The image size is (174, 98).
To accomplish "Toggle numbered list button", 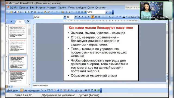I will pos(103,17).
